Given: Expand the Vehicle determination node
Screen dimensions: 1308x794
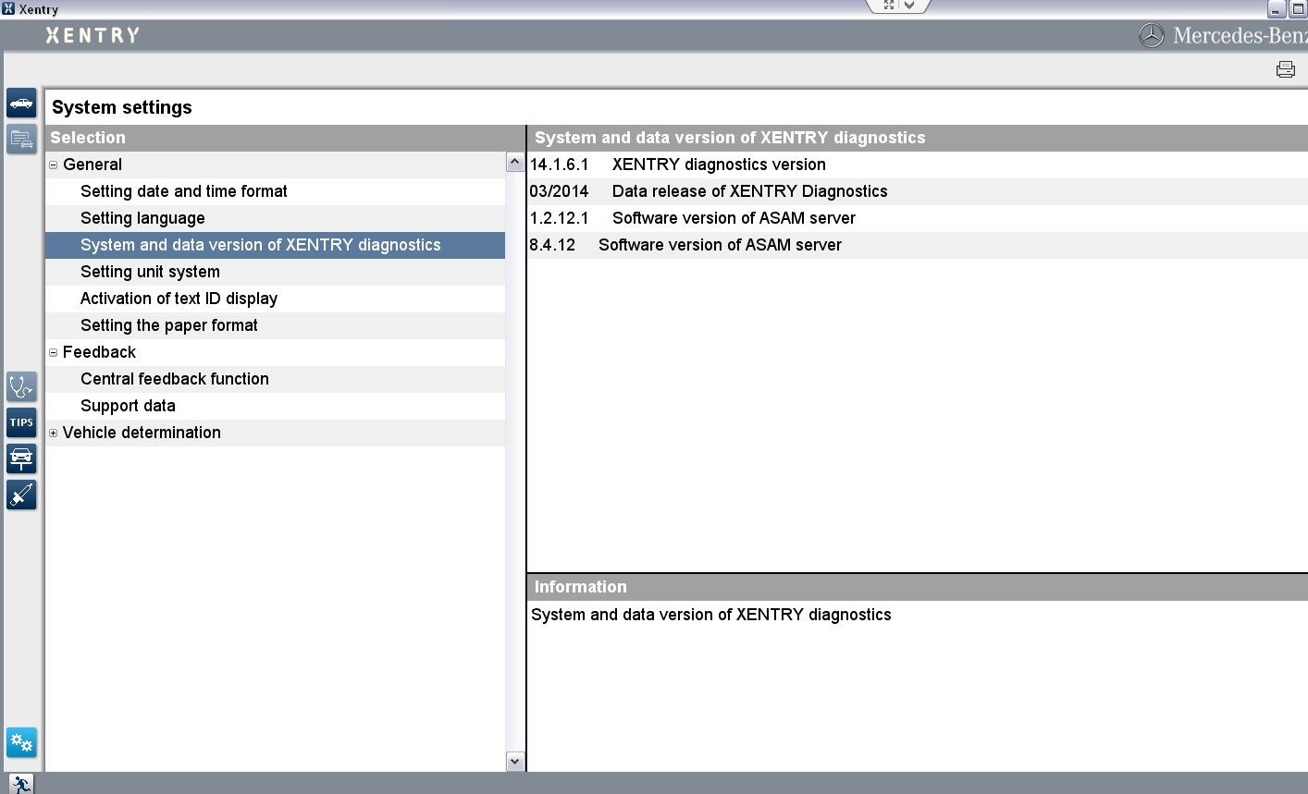Looking at the screenshot, I should 53,433.
